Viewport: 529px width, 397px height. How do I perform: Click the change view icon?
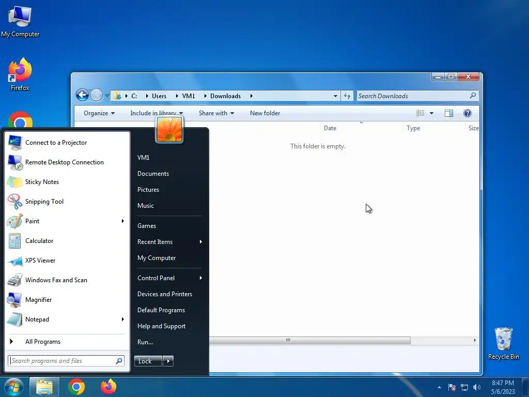click(x=421, y=113)
